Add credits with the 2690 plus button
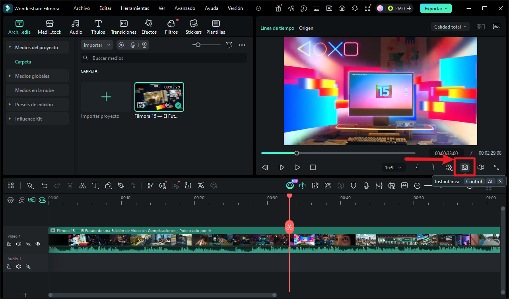 [x=408, y=8]
